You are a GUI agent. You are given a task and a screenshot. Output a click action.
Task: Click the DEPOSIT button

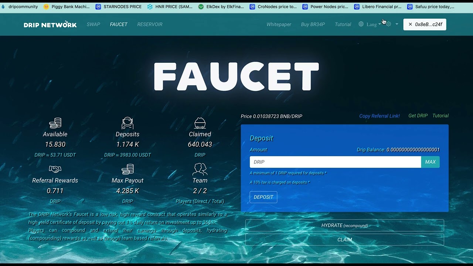[x=263, y=197]
